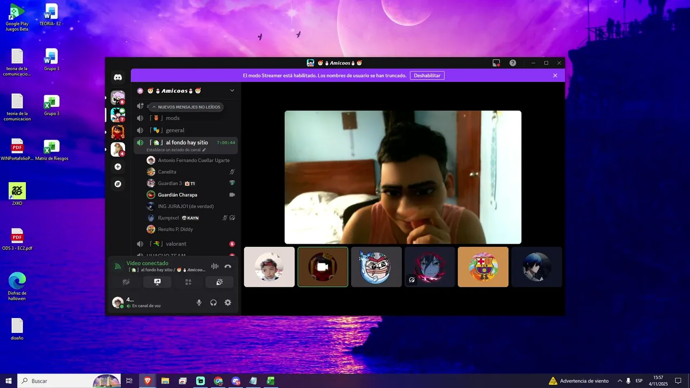Viewport: 690px width, 388px height.
Task: Select the muted anime participant tile
Action: 430,267
